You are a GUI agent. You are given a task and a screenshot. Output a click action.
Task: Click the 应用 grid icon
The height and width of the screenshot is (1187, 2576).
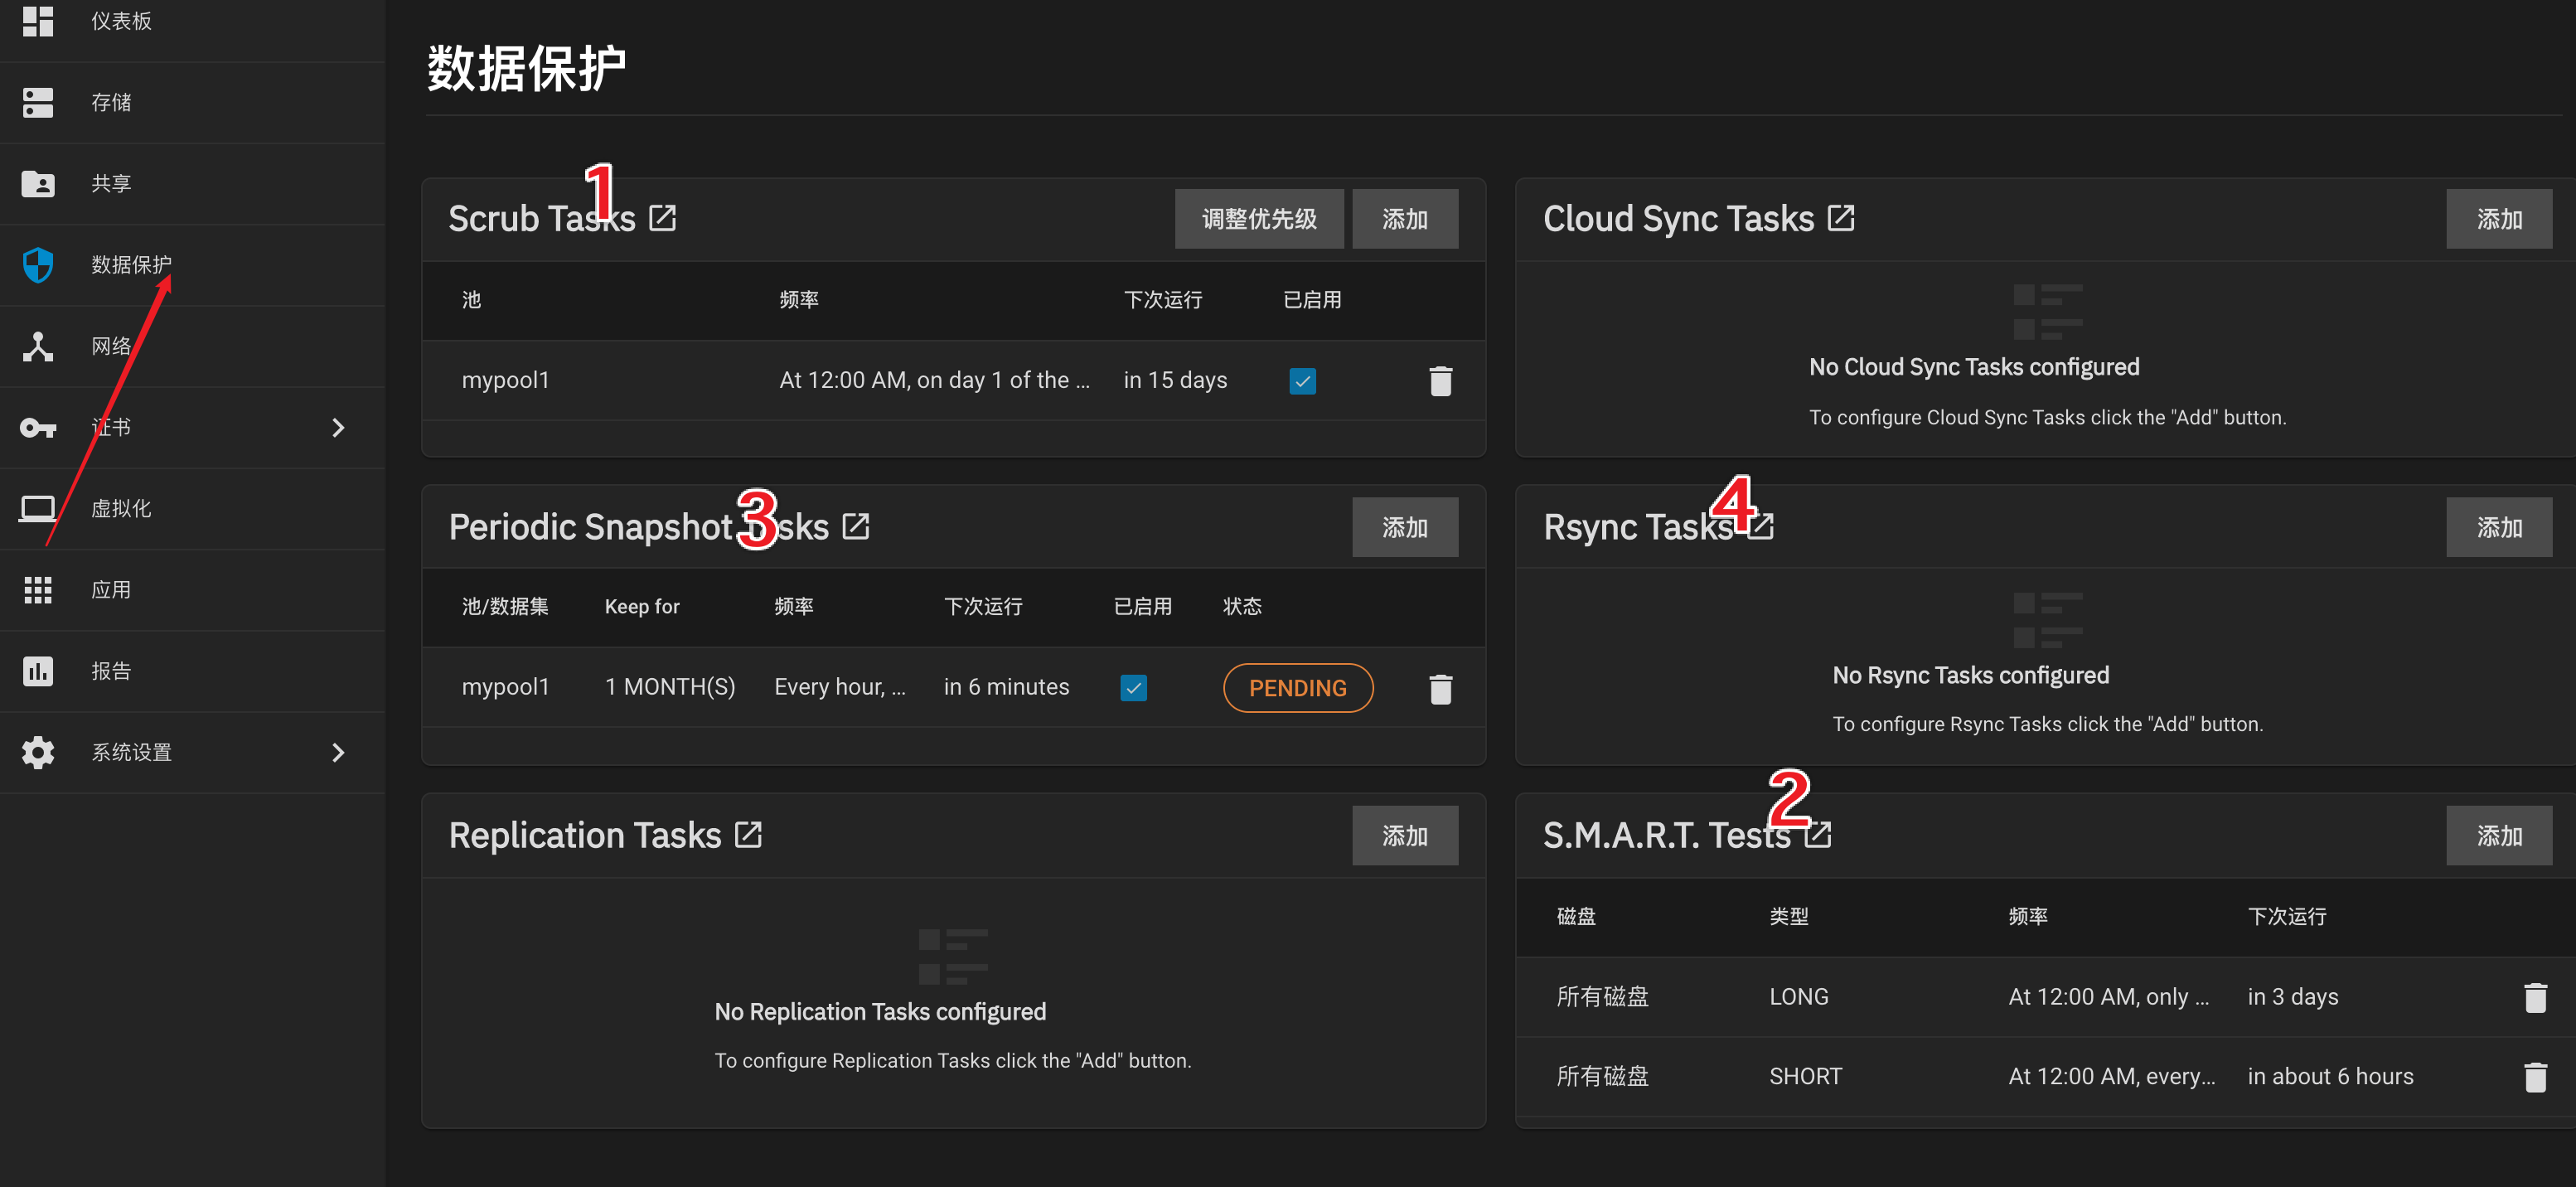[x=38, y=590]
